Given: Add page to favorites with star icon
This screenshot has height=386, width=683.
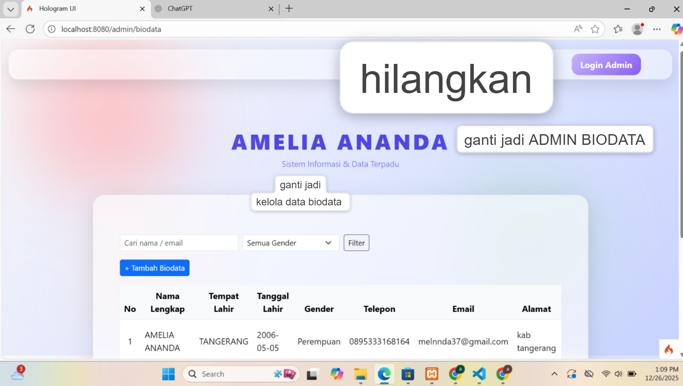Looking at the screenshot, I should tap(595, 29).
